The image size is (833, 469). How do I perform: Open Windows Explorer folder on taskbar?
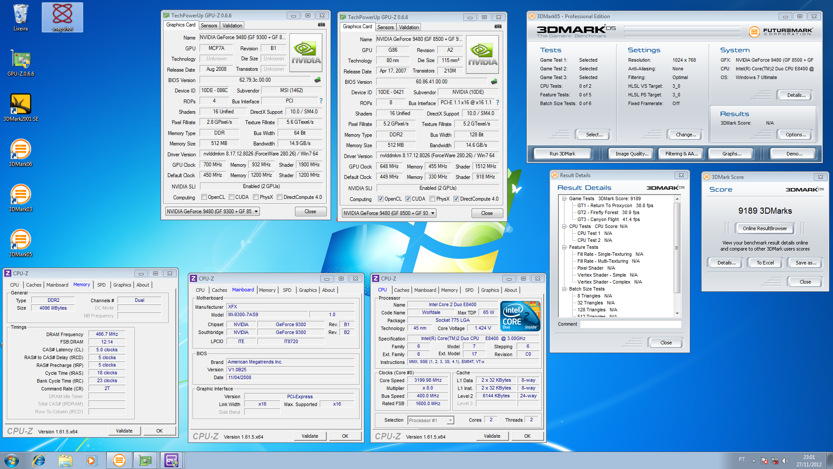point(66,460)
